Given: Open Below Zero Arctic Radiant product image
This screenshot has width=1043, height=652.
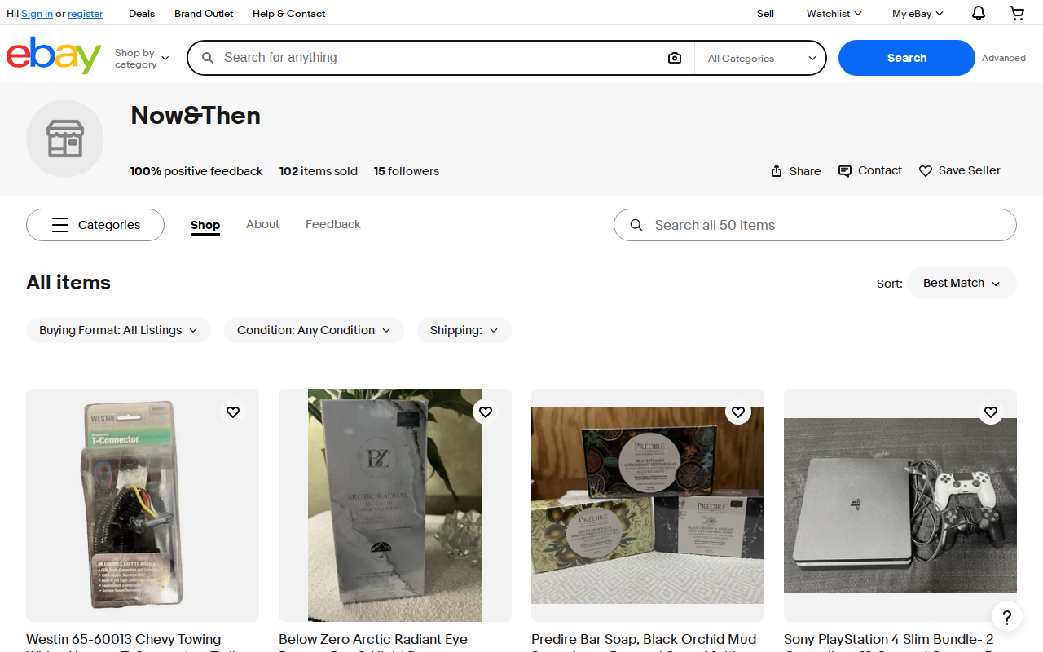Looking at the screenshot, I should pos(395,505).
